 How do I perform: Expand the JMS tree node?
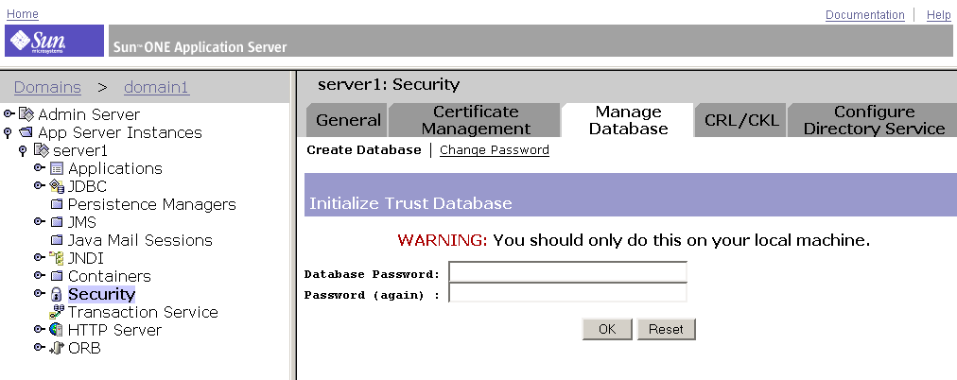tap(40, 221)
